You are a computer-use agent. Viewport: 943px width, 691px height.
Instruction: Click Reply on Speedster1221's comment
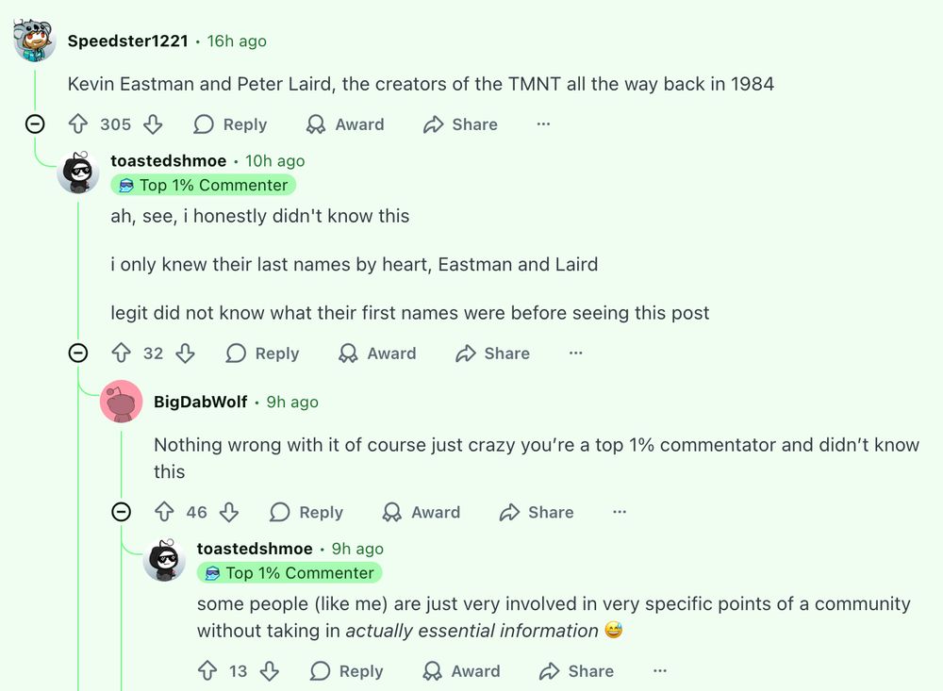[230, 124]
